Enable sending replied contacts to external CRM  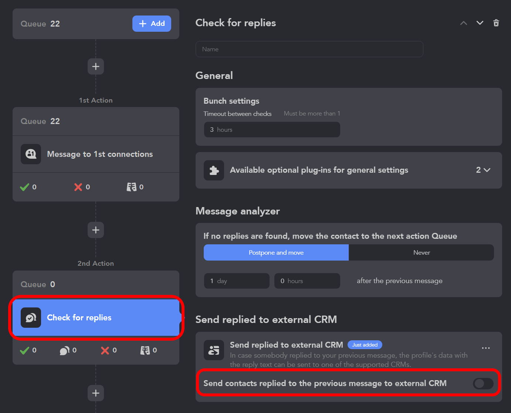coord(483,383)
